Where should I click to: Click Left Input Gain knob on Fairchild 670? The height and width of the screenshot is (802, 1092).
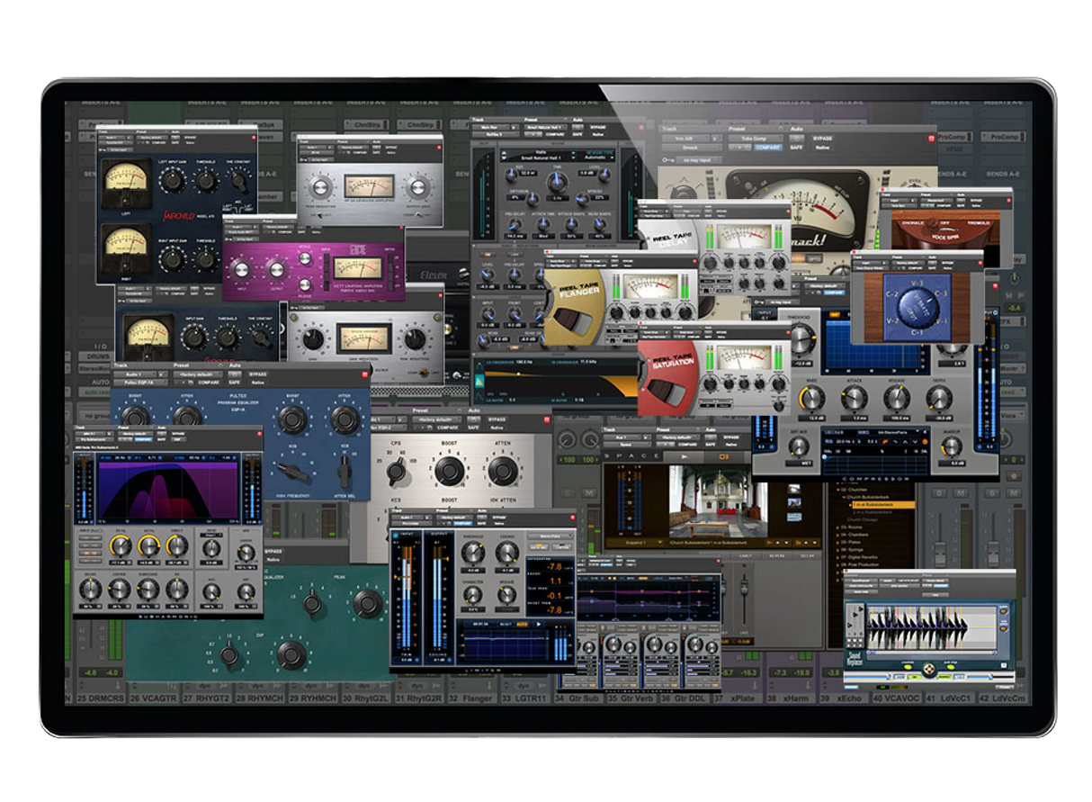tap(172, 180)
